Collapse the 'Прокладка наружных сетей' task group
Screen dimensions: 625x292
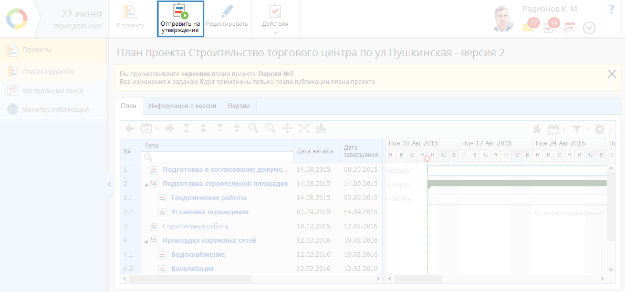[146, 241]
